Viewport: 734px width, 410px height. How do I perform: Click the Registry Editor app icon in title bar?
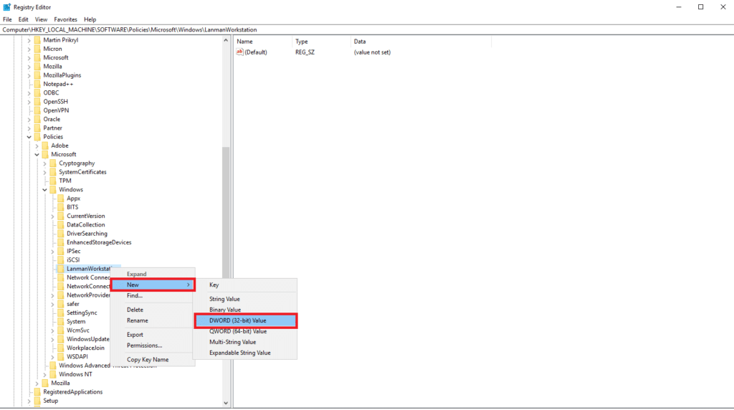click(x=6, y=6)
